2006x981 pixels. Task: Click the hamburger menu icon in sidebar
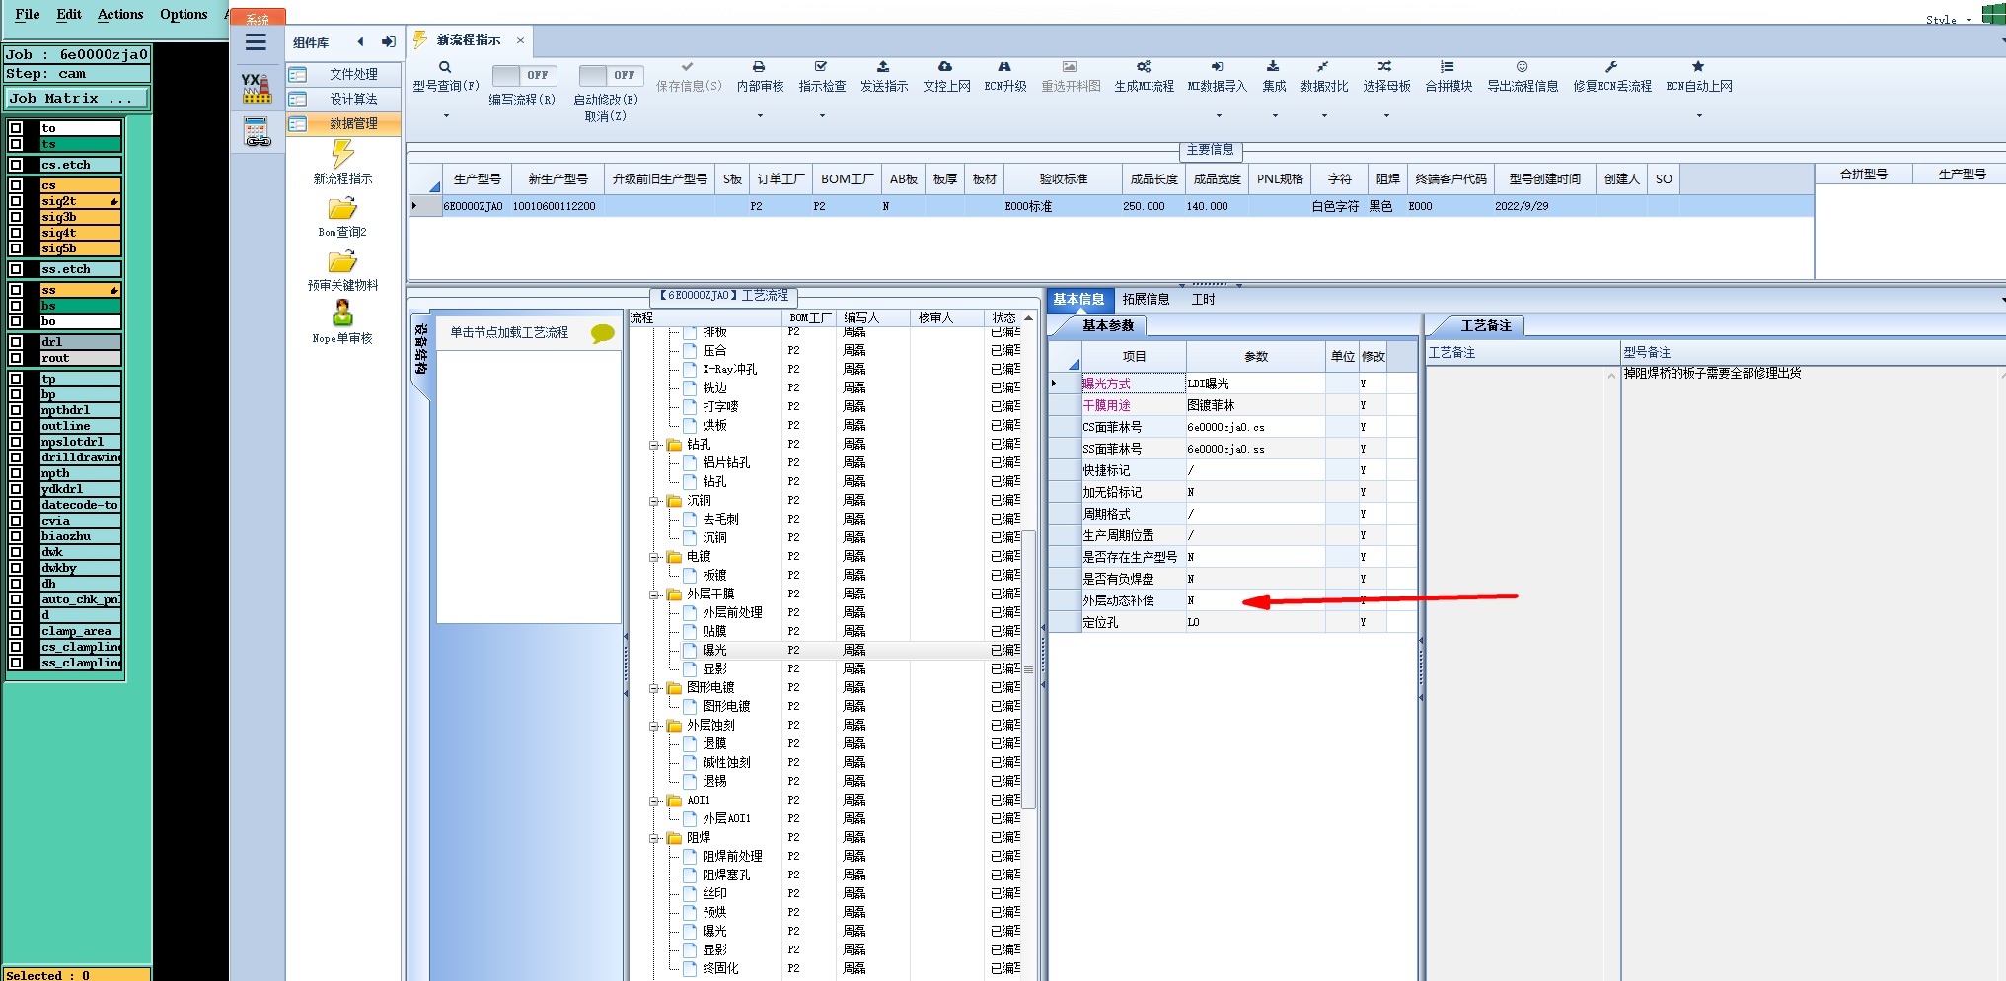[256, 42]
